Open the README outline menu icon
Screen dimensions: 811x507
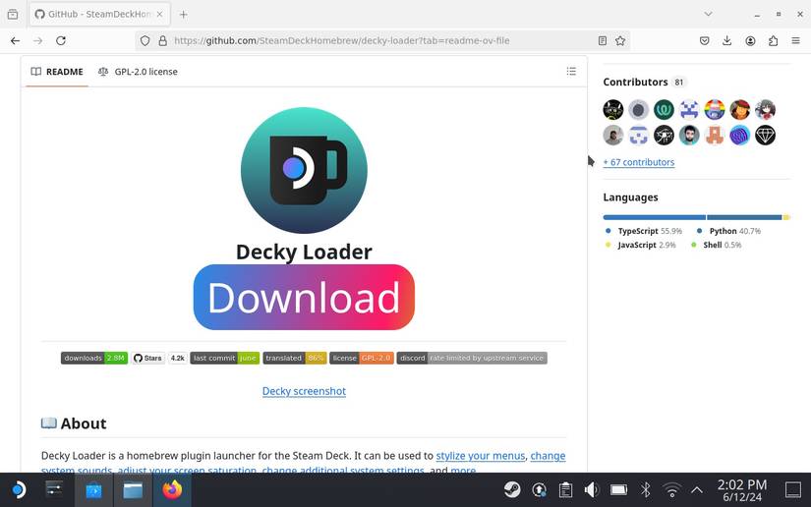pos(571,72)
